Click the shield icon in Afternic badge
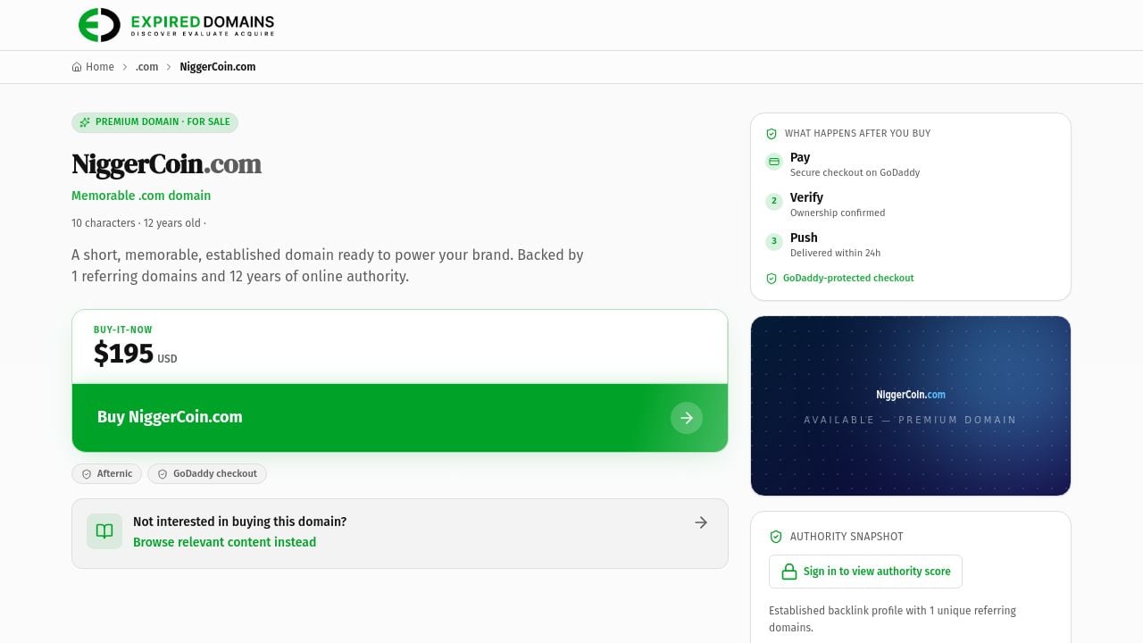1143x643 pixels. [87, 474]
